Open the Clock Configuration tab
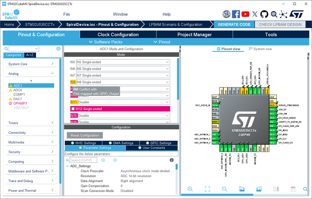Screen dimensions: 312x199 point(118,35)
